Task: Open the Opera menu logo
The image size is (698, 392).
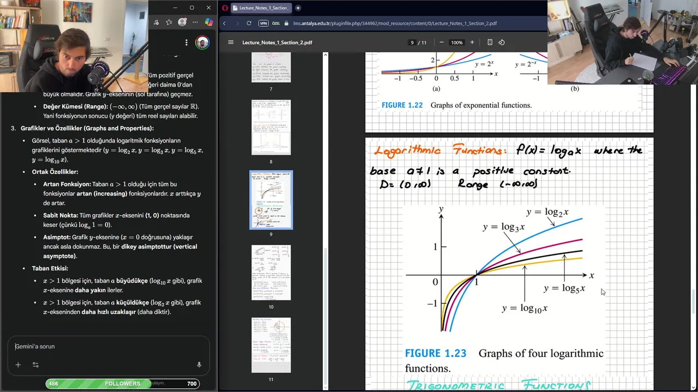Action: (x=225, y=8)
